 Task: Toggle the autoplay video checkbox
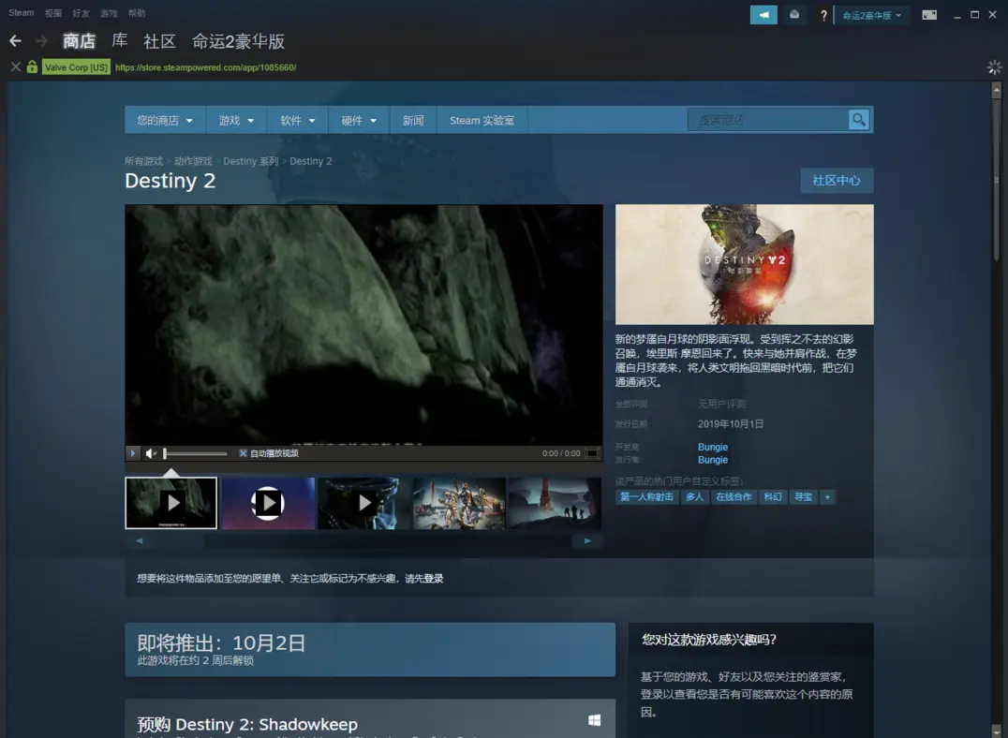[x=243, y=453]
